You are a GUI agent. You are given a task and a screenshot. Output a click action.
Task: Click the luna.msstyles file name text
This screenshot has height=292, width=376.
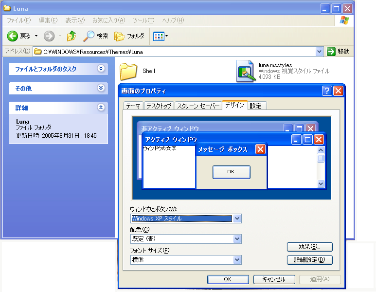tap(275, 65)
